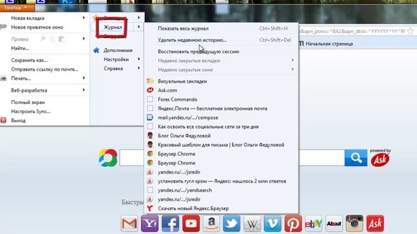
Task: Open Yahoo shortcut icon
Action: (x=150, y=224)
